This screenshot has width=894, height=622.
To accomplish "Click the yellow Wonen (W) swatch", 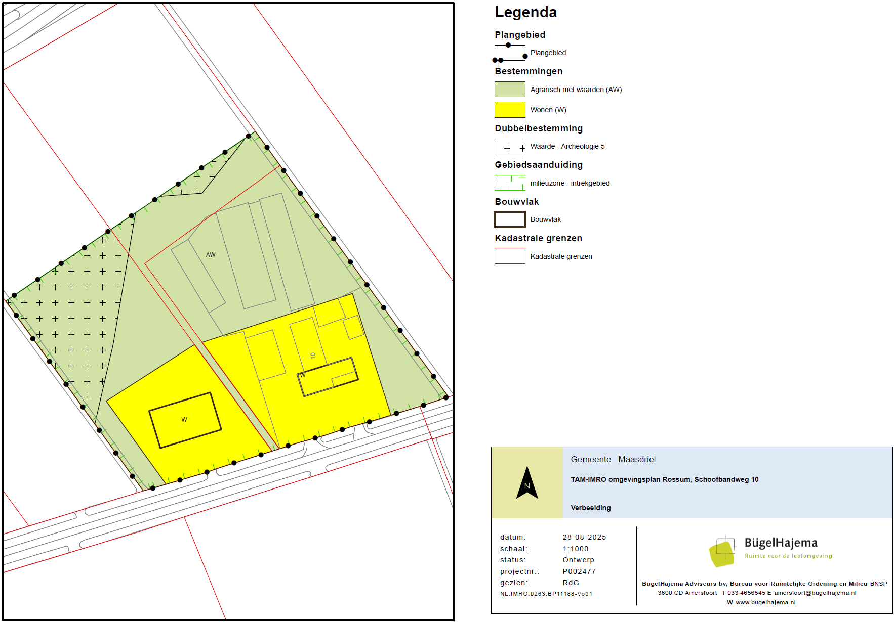I will coord(510,110).
